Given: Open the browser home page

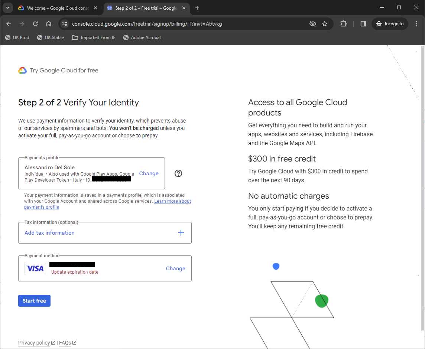Looking at the screenshot, I should tap(48, 23).
